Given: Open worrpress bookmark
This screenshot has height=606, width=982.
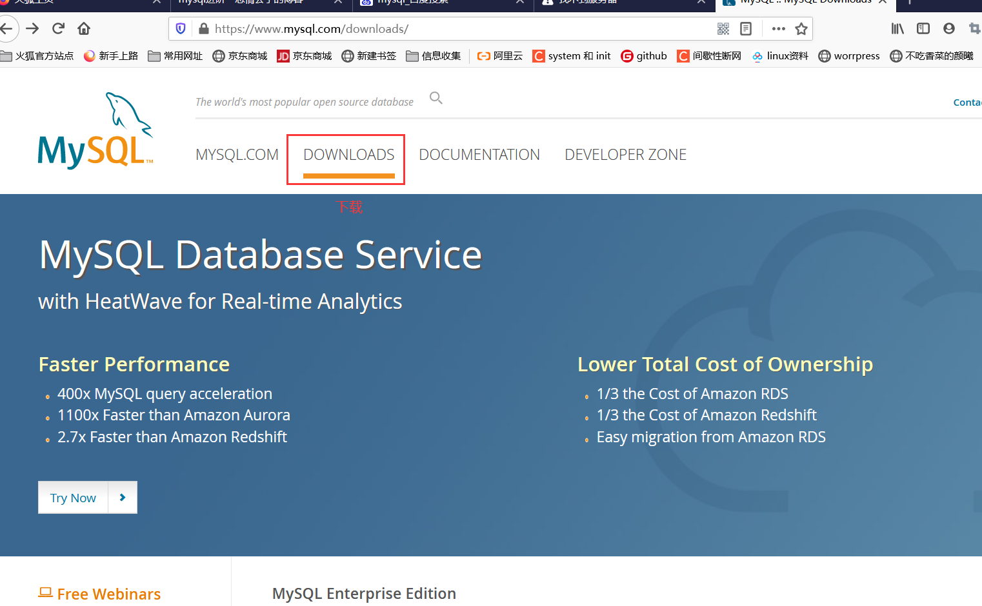Looking at the screenshot, I should pos(849,56).
